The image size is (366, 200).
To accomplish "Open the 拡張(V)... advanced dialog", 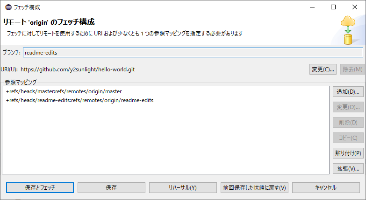I will pyautogui.click(x=348, y=168).
